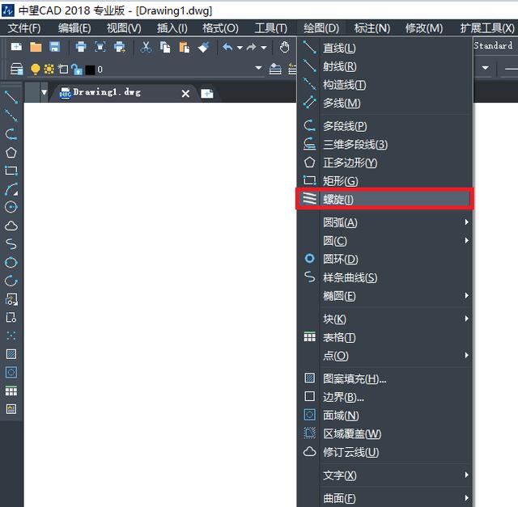518x507 pixels.
Task: Open the layer list dropdown arrow
Action: point(258,68)
